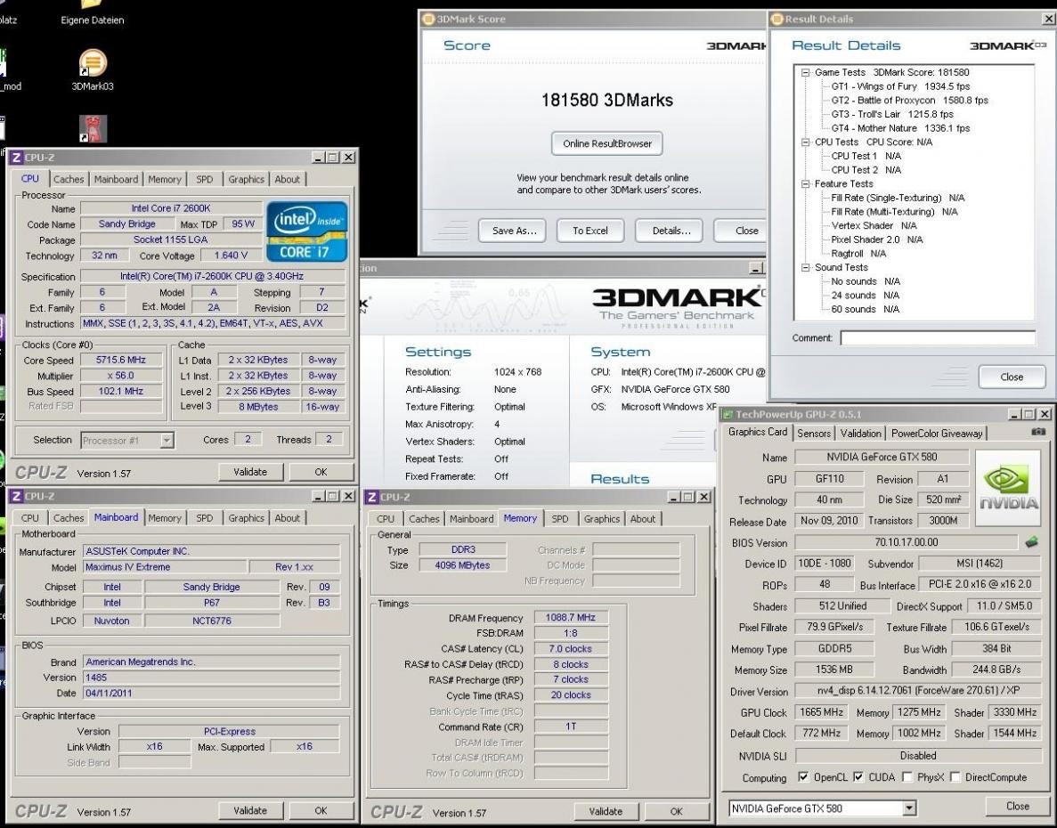Click the Comment input field
1057x828 pixels.
coord(938,338)
